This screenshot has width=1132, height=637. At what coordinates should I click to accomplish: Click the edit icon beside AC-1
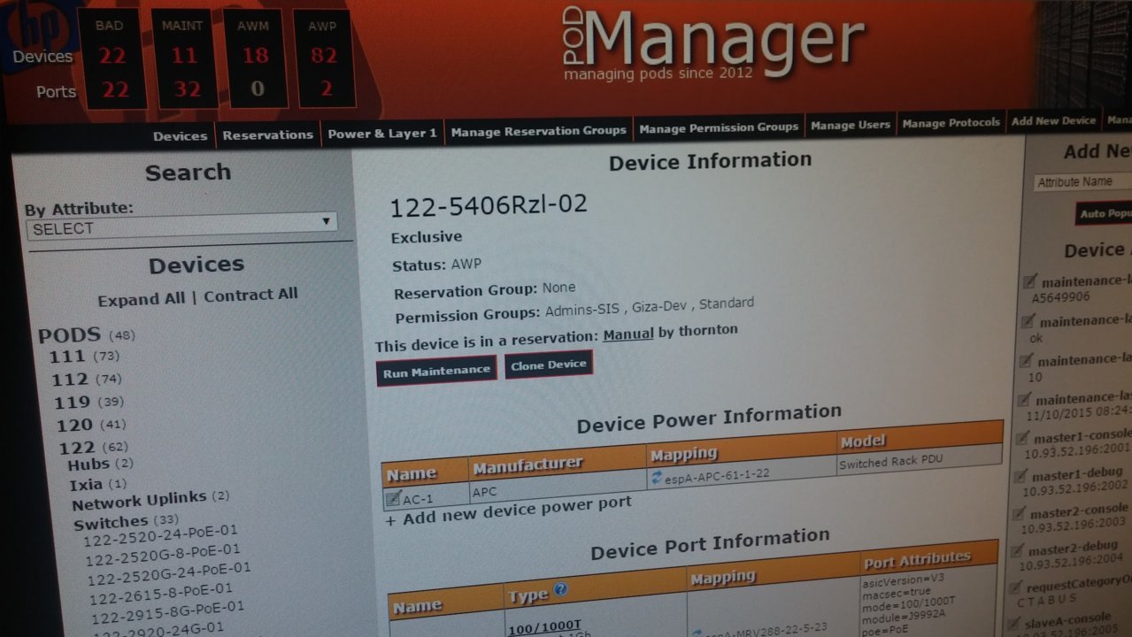(x=393, y=499)
